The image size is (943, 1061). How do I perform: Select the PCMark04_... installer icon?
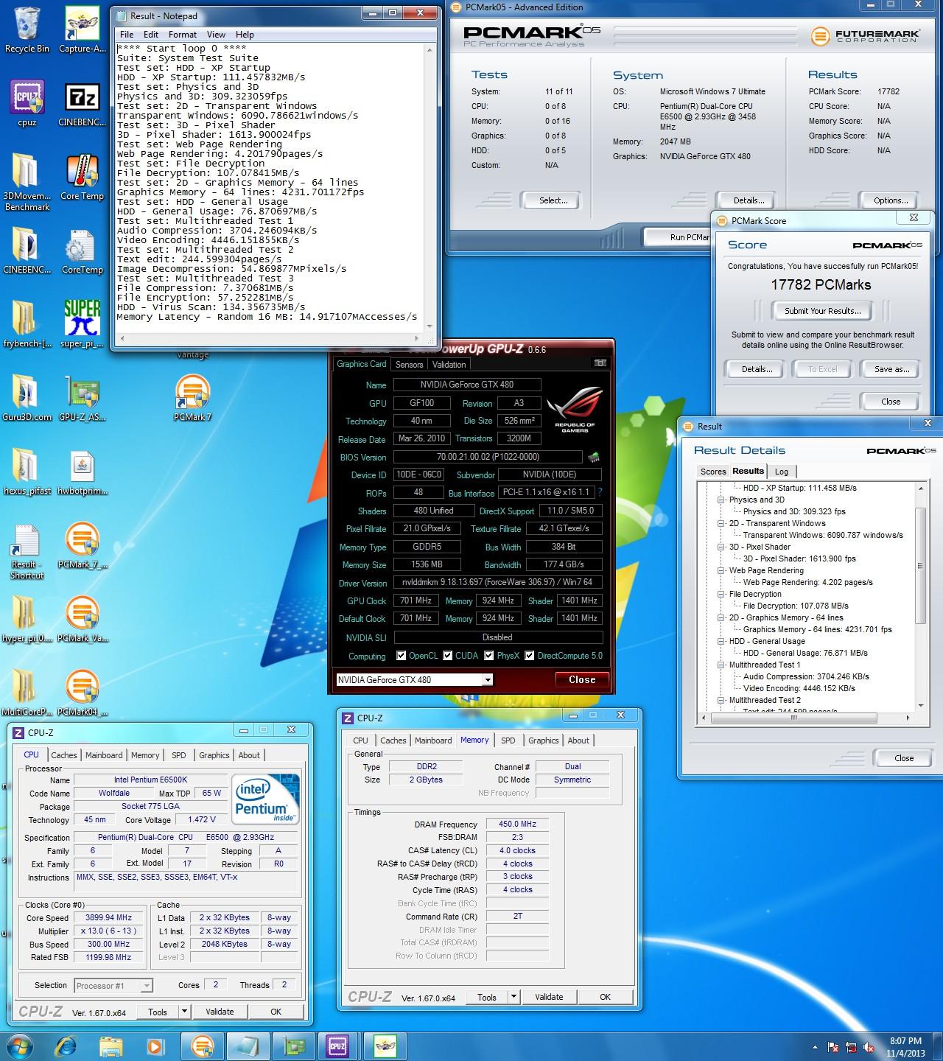(83, 693)
